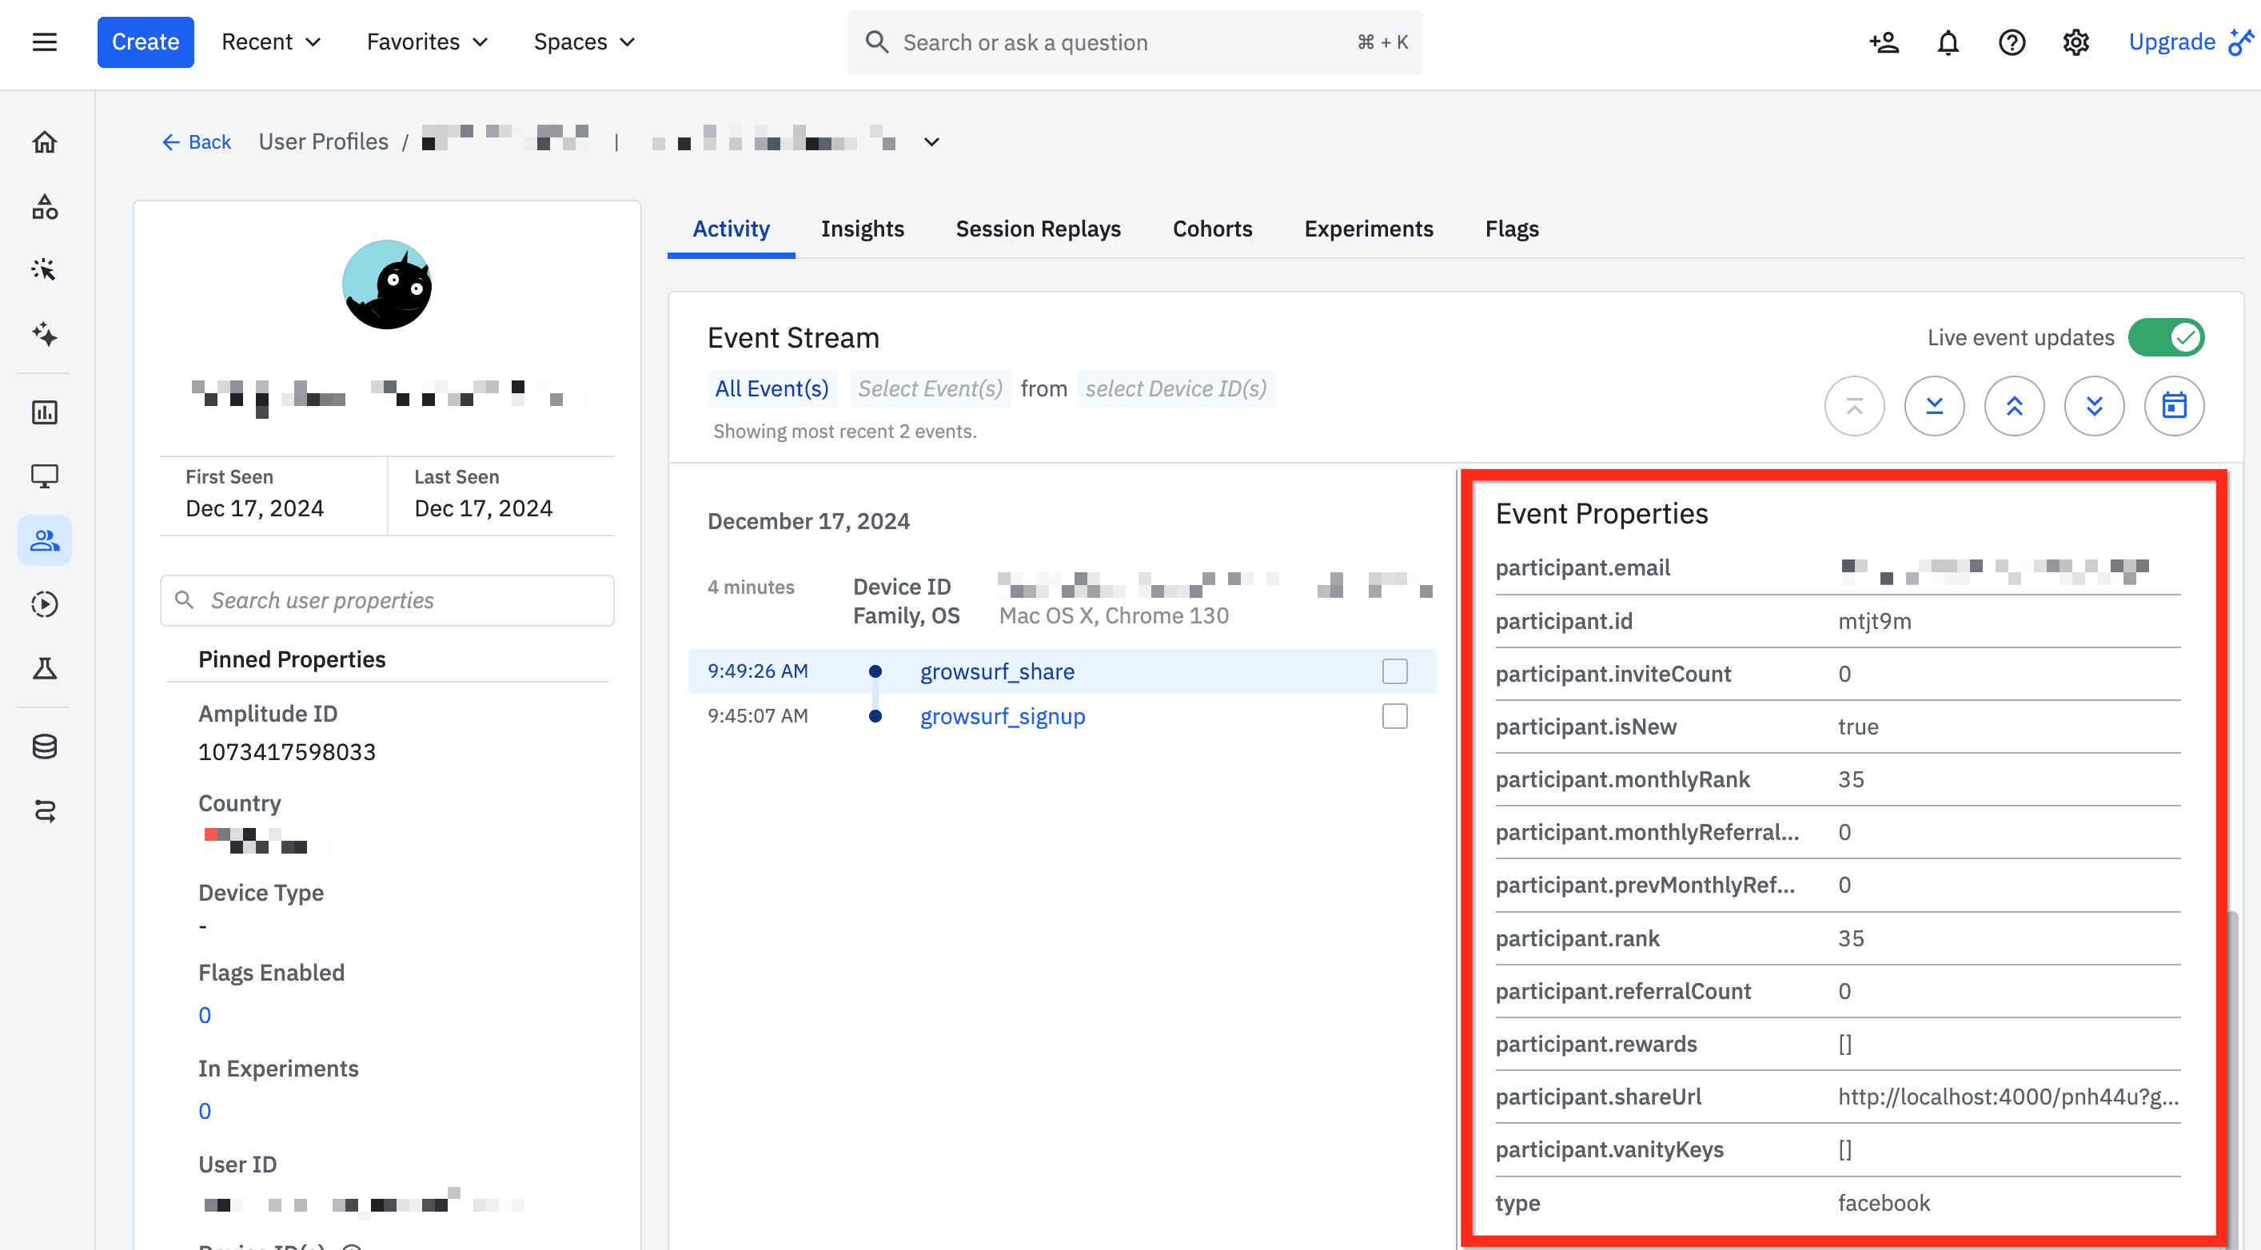This screenshot has height=1250, width=2261.
Task: Open the help question mark icon
Action: click(2011, 42)
